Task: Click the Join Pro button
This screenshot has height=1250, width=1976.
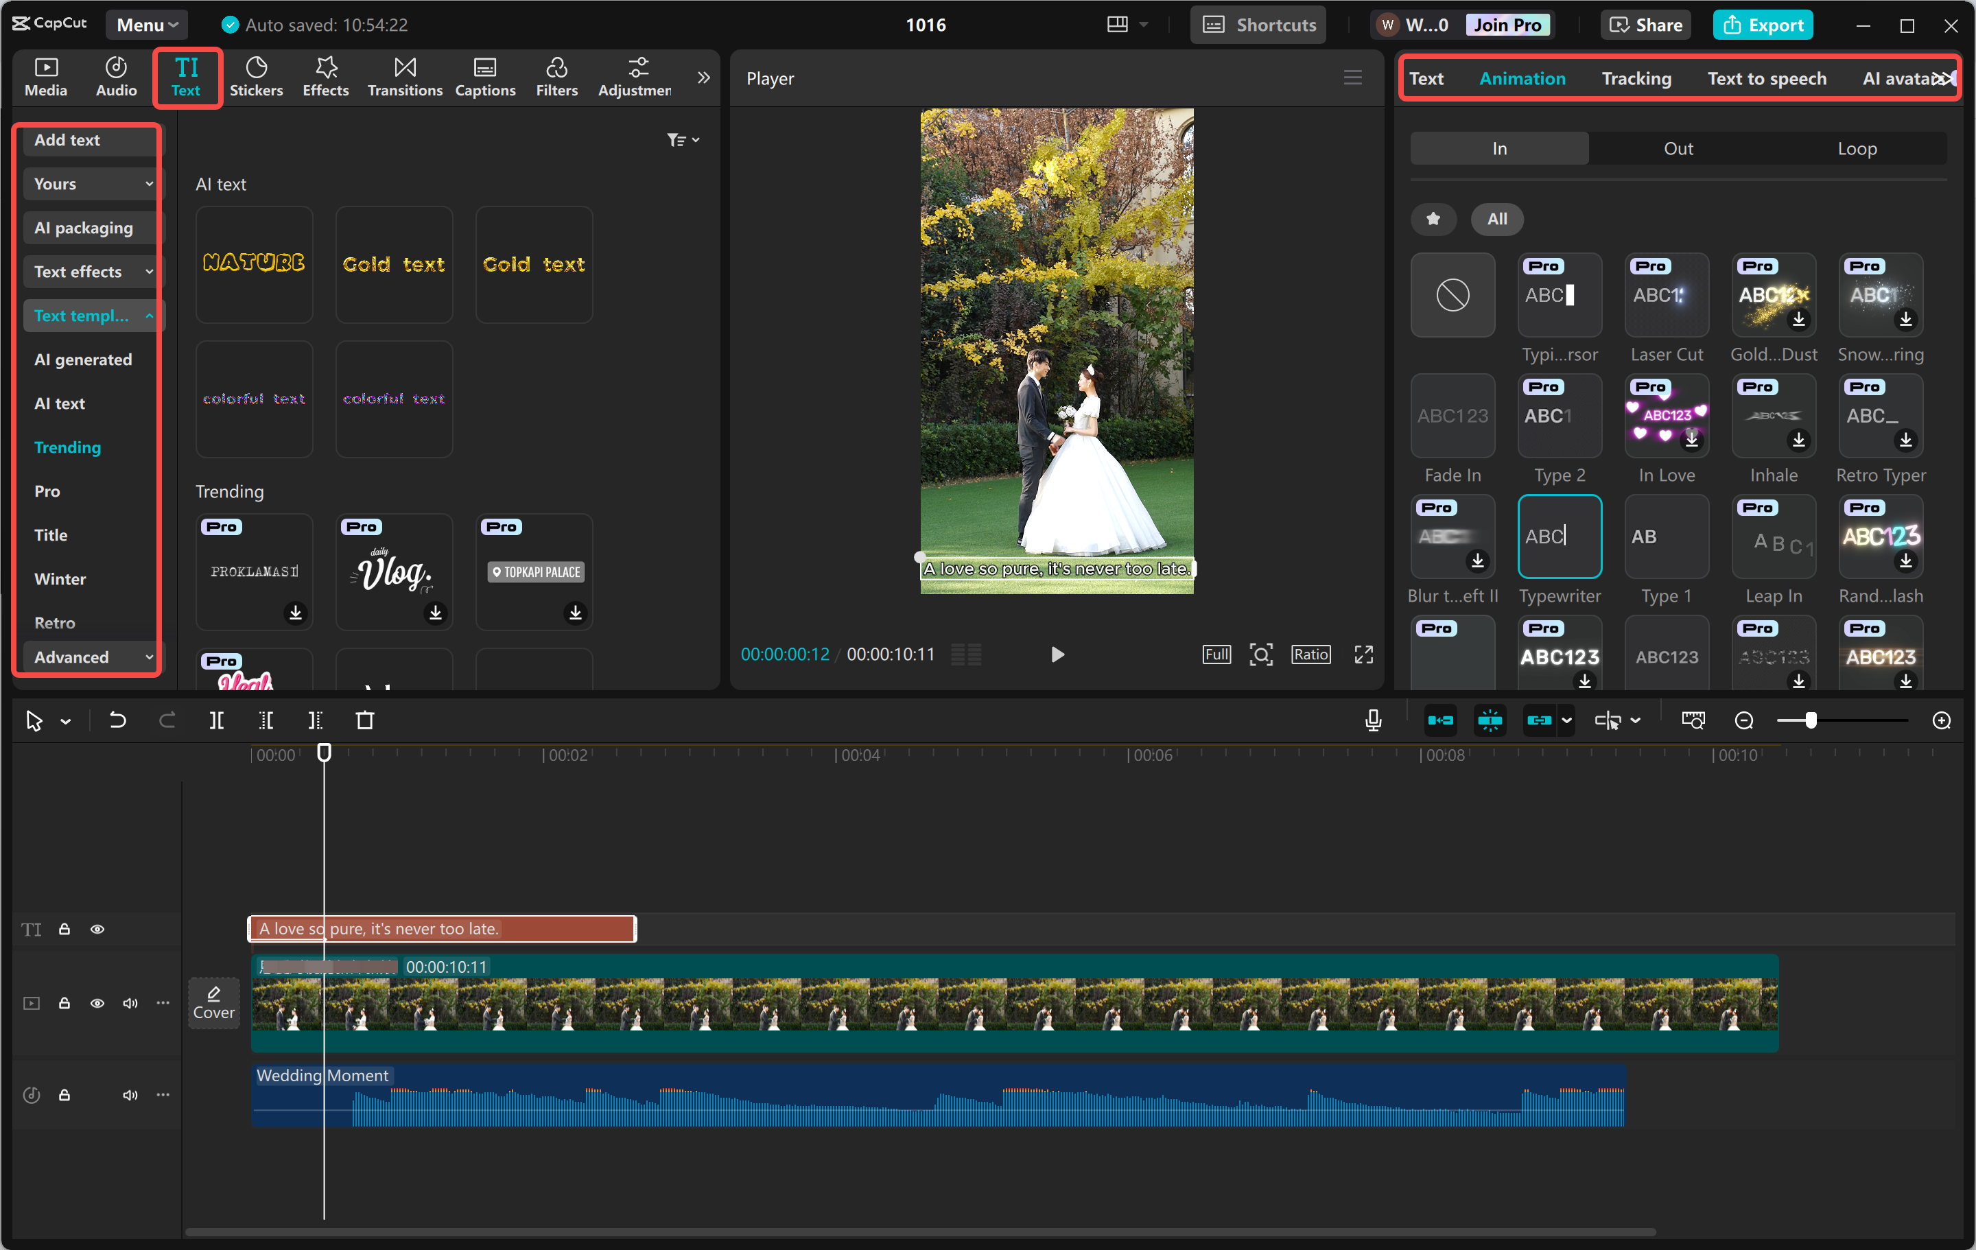Action: [x=1508, y=24]
